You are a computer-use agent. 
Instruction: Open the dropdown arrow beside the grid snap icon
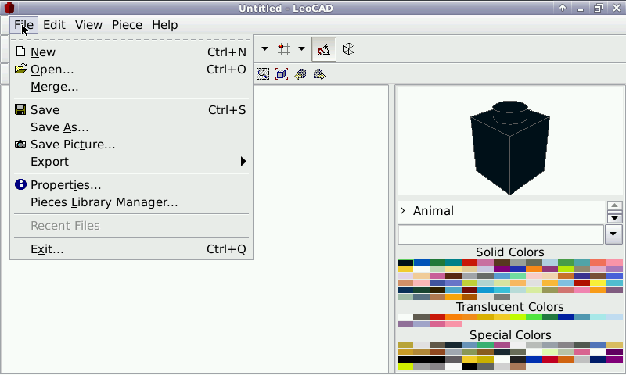coord(301,49)
